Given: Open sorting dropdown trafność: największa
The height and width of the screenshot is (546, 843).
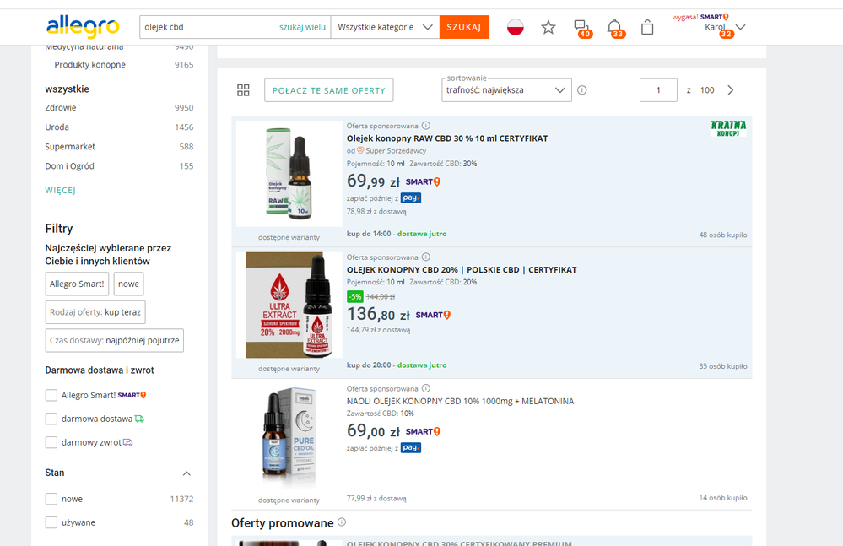Looking at the screenshot, I should (x=506, y=90).
